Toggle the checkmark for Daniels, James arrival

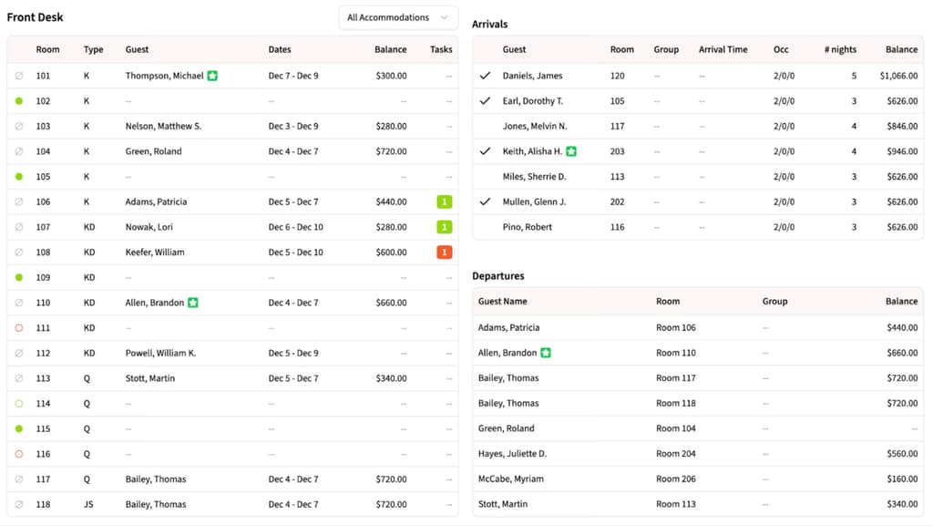[485, 76]
